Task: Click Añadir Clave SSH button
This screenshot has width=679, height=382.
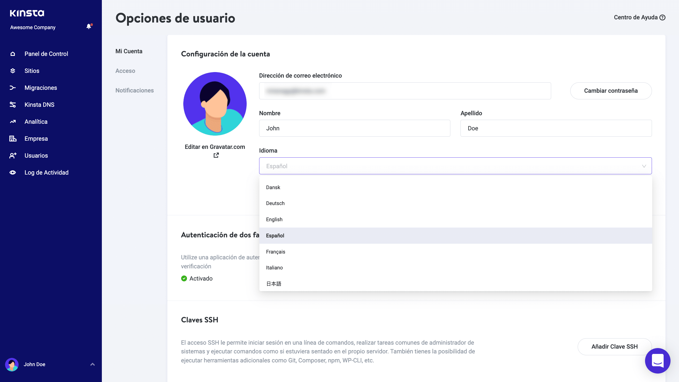Action: [x=614, y=347]
